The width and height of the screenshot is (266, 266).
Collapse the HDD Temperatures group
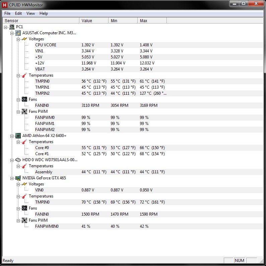point(18,166)
